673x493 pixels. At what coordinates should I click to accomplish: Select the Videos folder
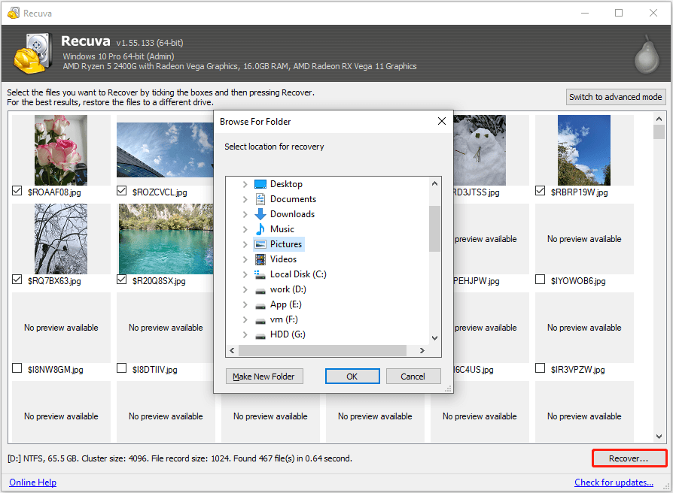coord(283,259)
